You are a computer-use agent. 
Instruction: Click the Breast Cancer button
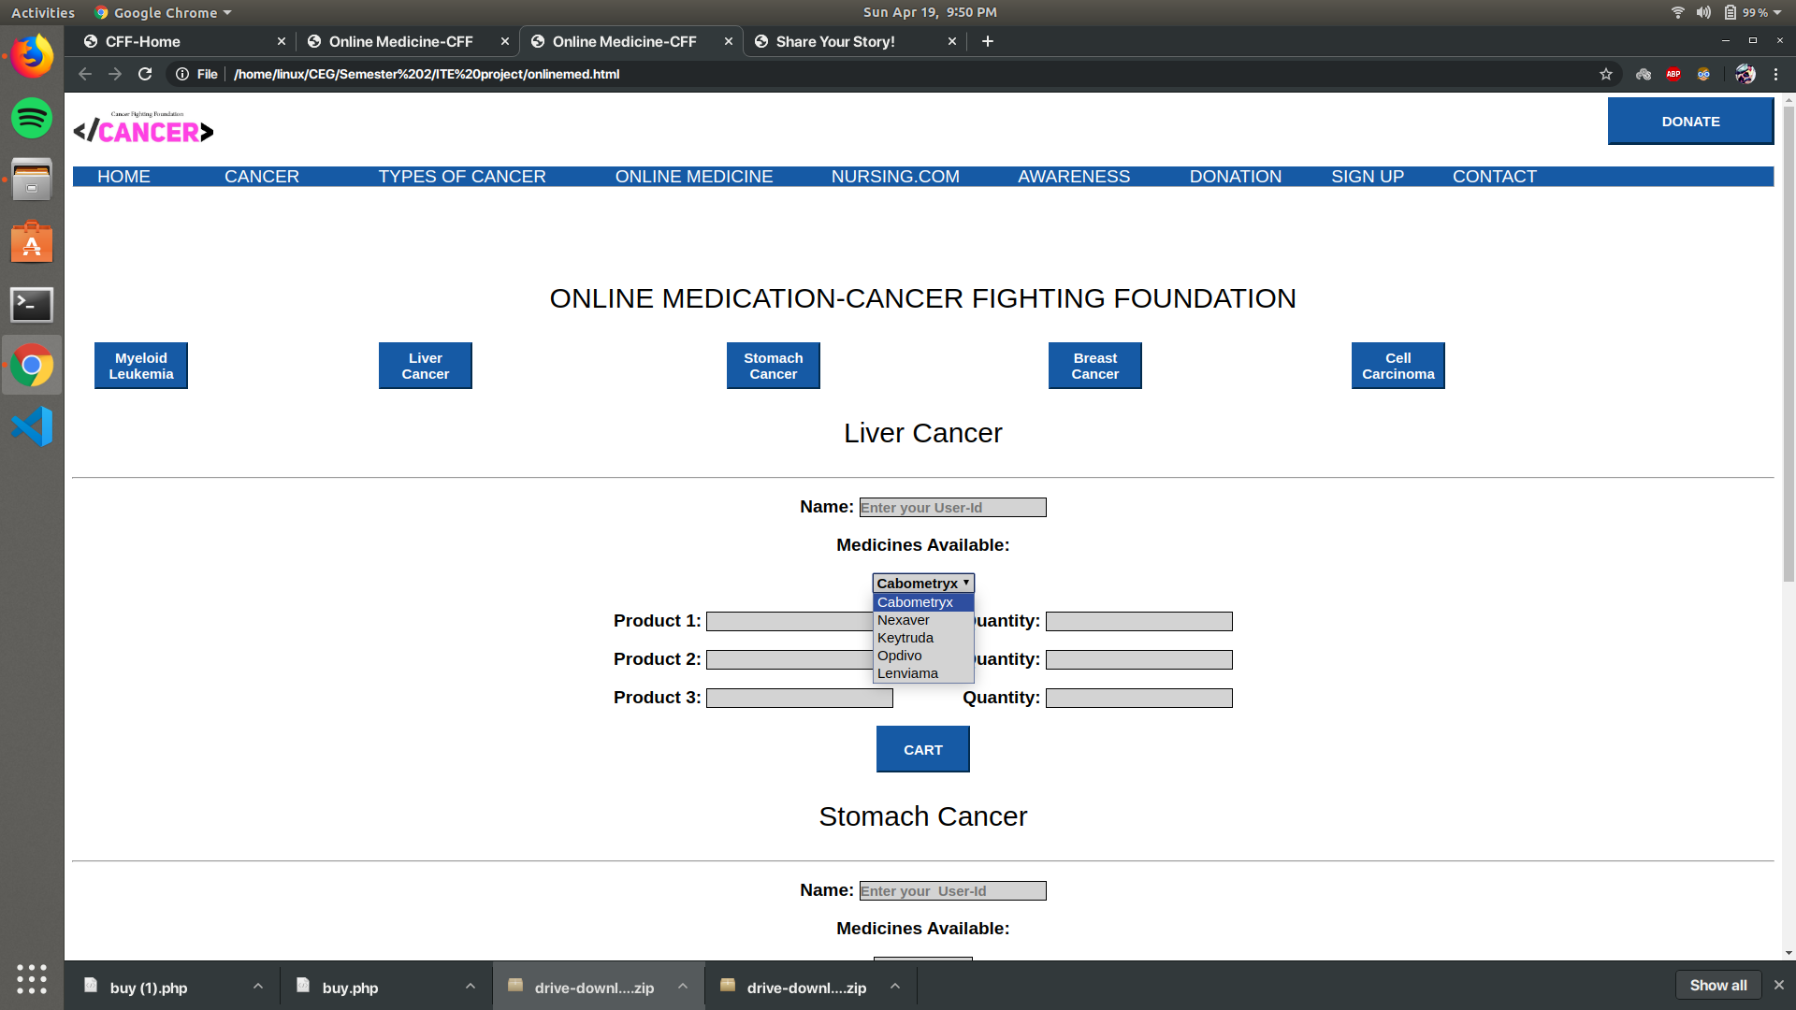pos(1094,366)
